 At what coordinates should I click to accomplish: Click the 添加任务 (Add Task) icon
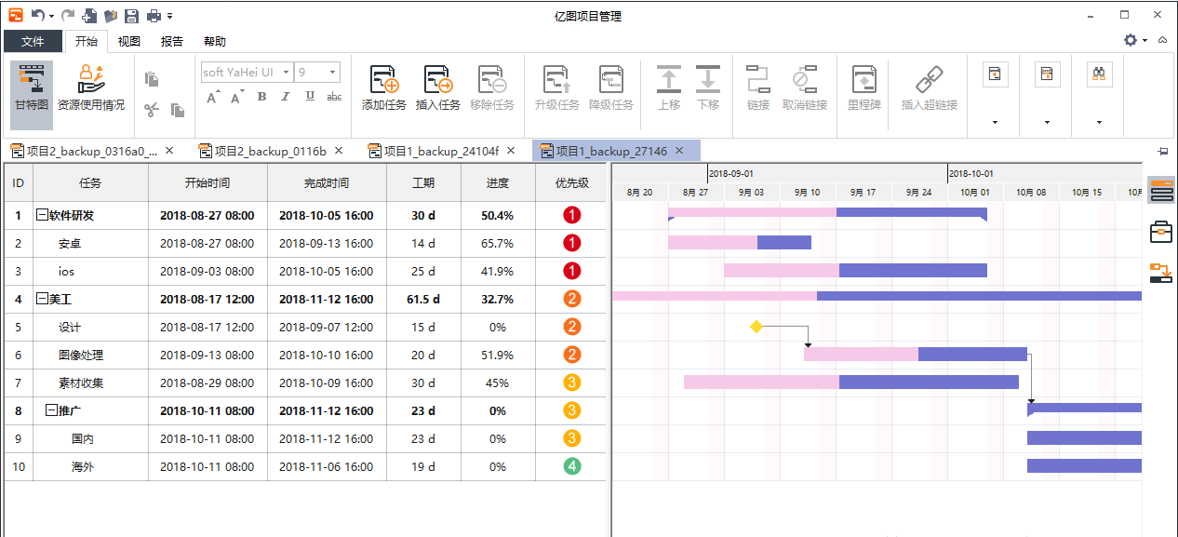pyautogui.click(x=383, y=80)
